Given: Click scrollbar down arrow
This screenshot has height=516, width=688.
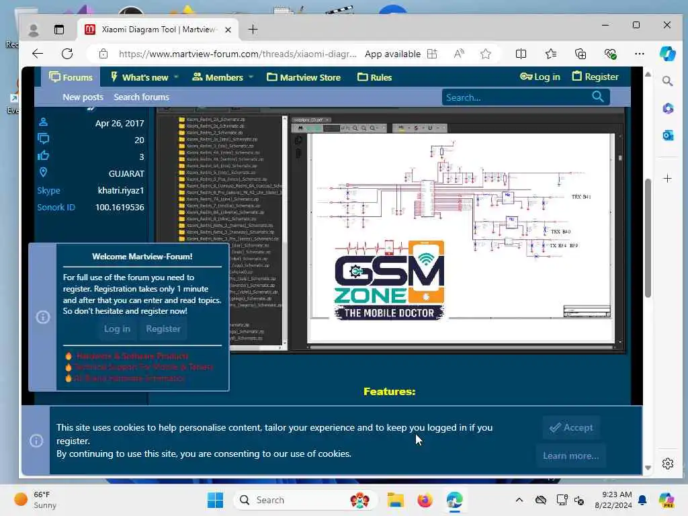Looking at the screenshot, I should pos(648,468).
